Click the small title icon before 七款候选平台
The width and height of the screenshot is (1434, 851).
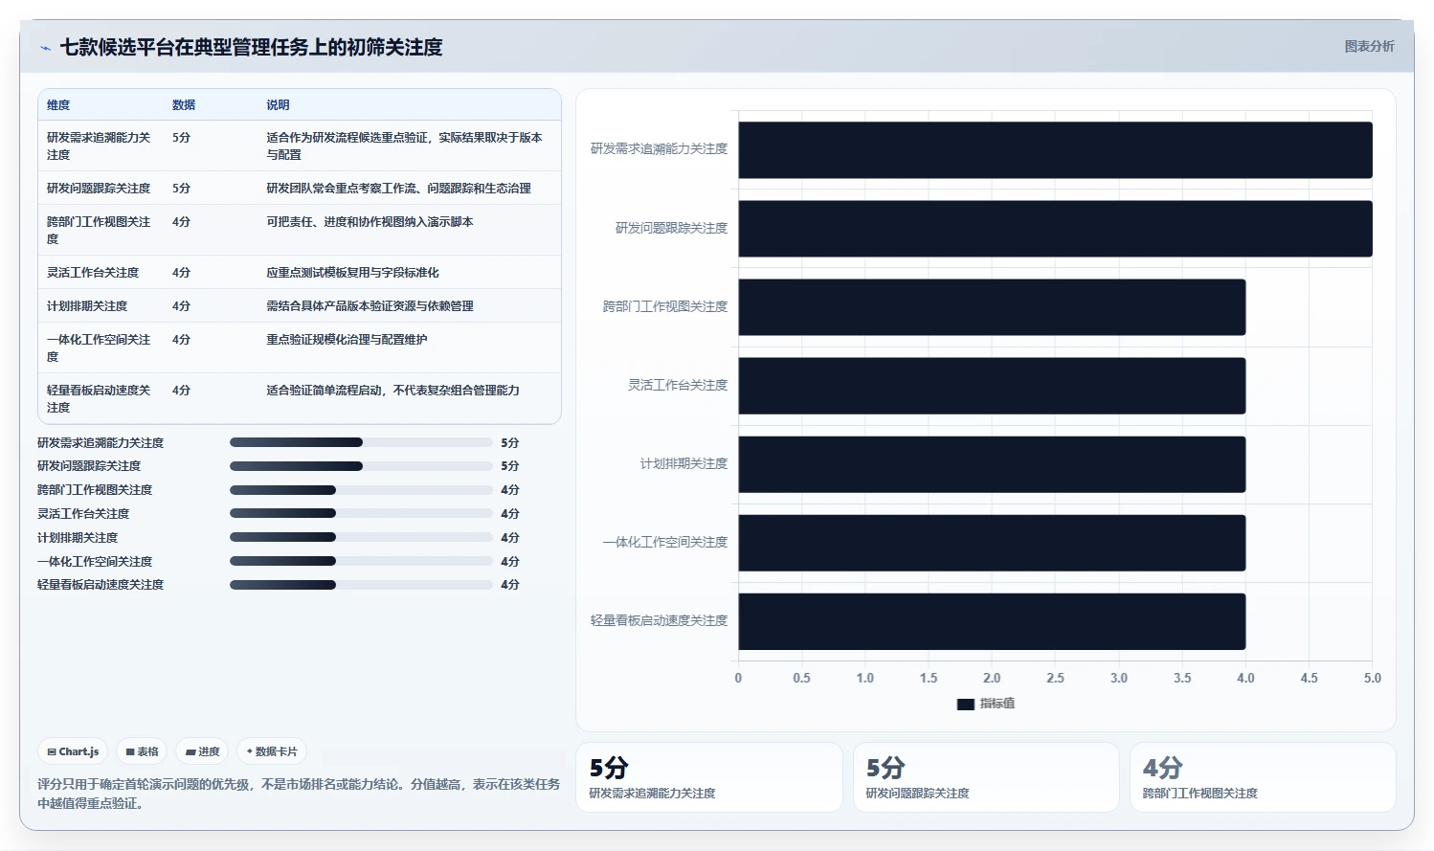[45, 48]
